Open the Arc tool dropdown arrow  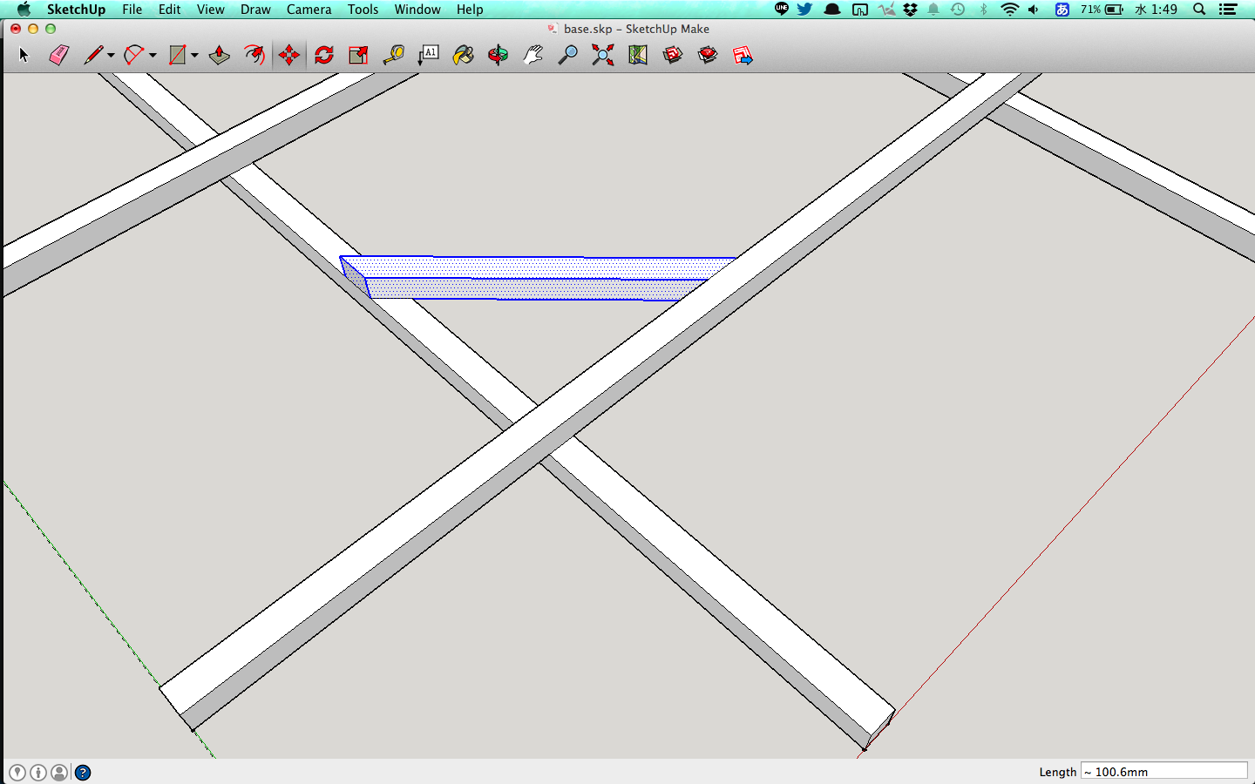point(153,56)
